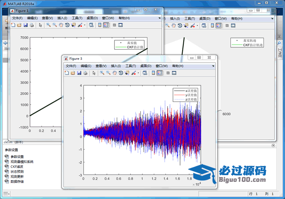Screen dimensions: 285x199
Task: Select Brush data tool in Figure 3
Action: pos(134,73)
